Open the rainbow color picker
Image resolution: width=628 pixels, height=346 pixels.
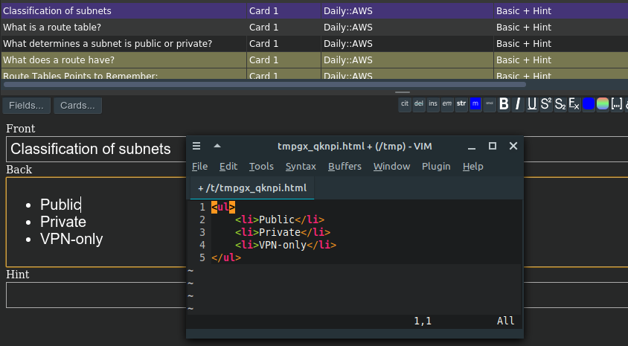pyautogui.click(x=603, y=104)
